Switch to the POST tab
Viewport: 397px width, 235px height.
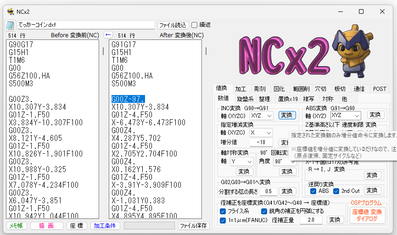tap(380, 89)
